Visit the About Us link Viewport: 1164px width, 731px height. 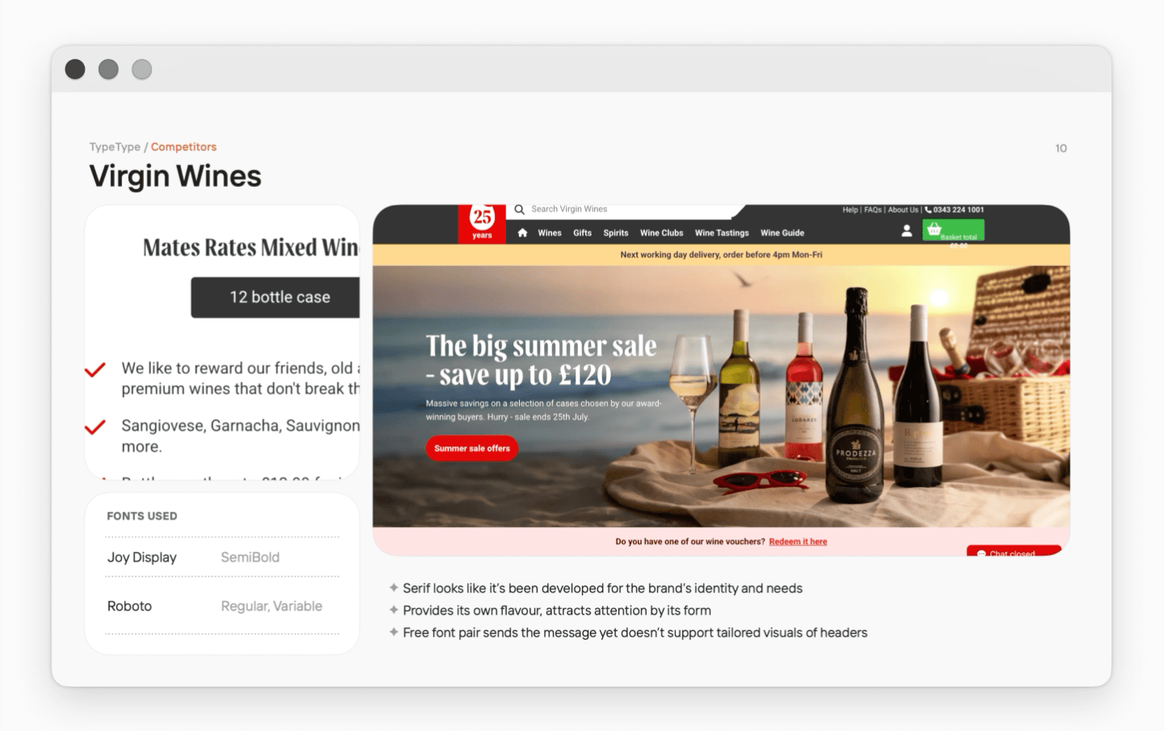903,209
